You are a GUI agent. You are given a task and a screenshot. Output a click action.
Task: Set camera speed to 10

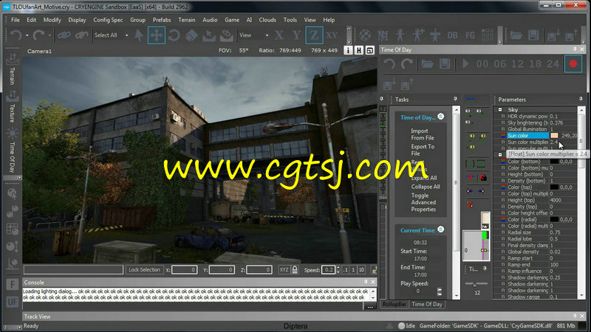pyautogui.click(x=361, y=269)
